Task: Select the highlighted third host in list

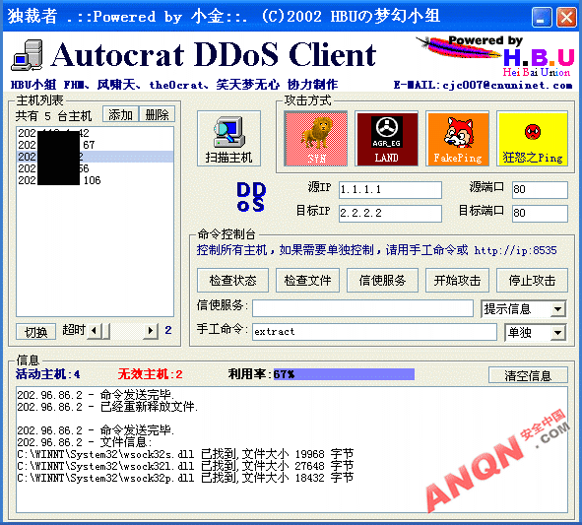Action: 95,157
